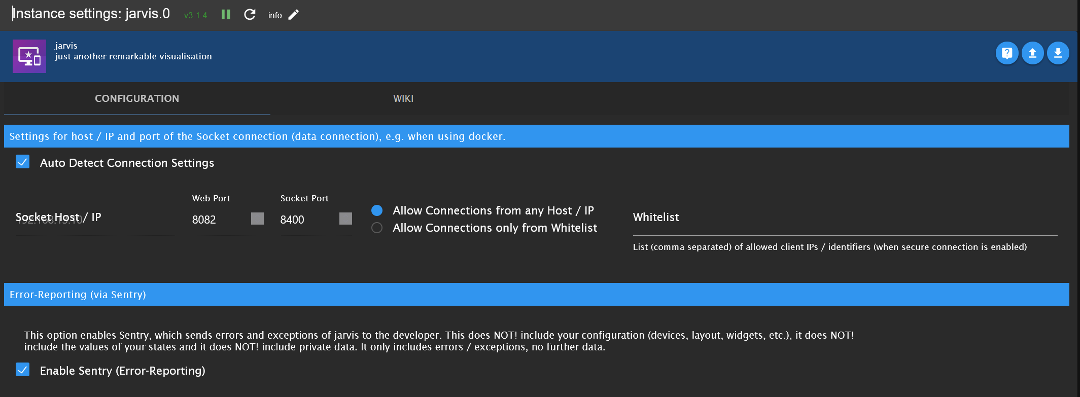Screen dimensions: 1080x397
Task: Click the upload configuration icon
Action: [x=1032, y=53]
